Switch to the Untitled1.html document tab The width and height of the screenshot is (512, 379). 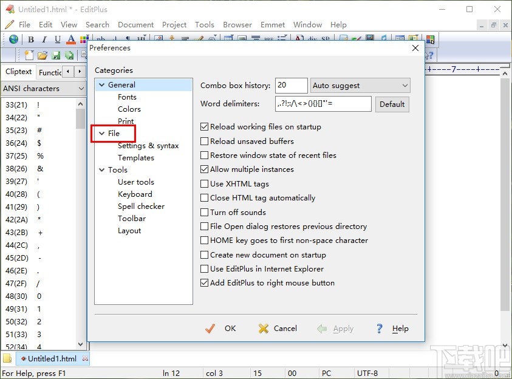[52, 358]
